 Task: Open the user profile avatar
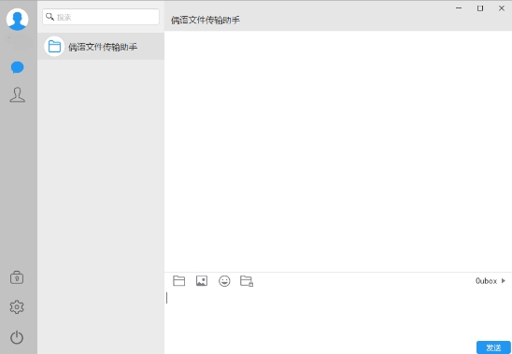18,20
